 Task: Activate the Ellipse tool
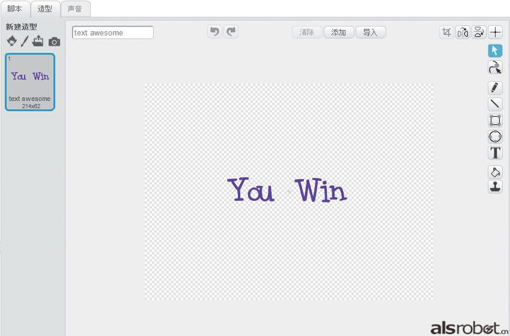[x=494, y=136]
